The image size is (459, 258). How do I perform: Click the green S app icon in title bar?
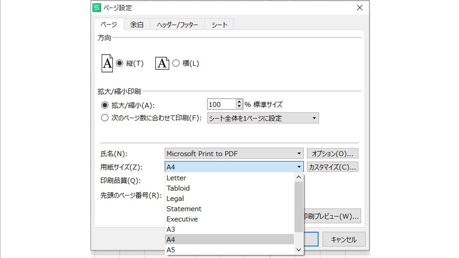click(97, 8)
